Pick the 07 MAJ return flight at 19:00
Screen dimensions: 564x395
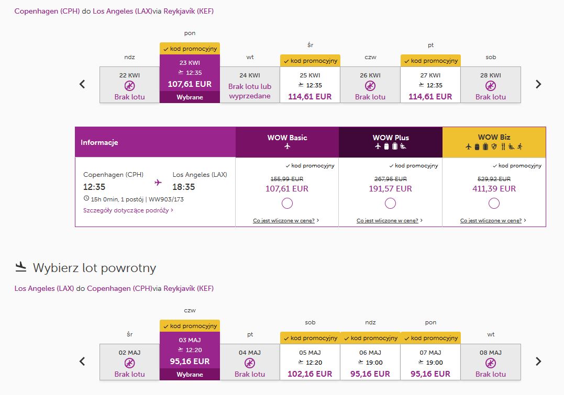point(430,362)
